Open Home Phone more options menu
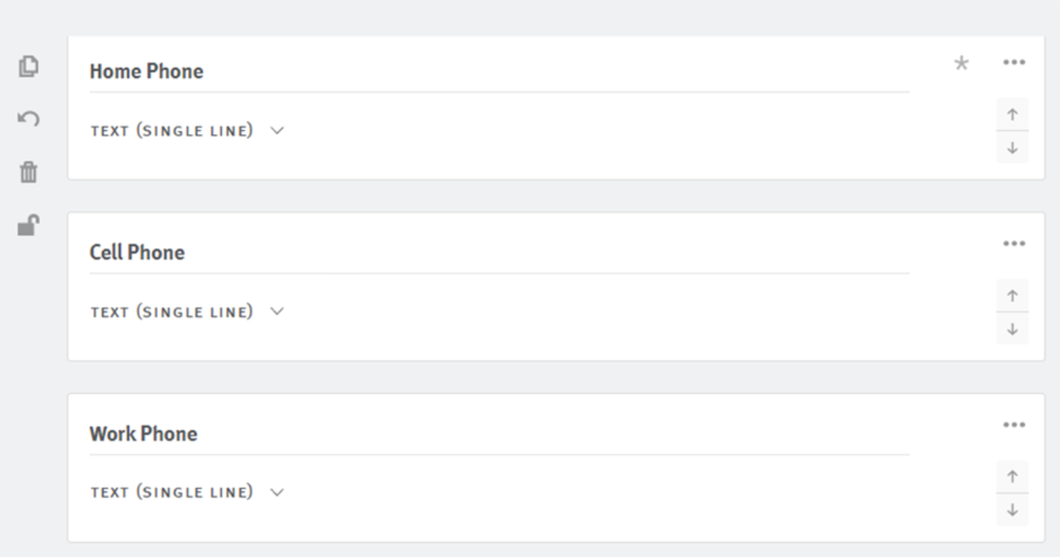 (1014, 63)
